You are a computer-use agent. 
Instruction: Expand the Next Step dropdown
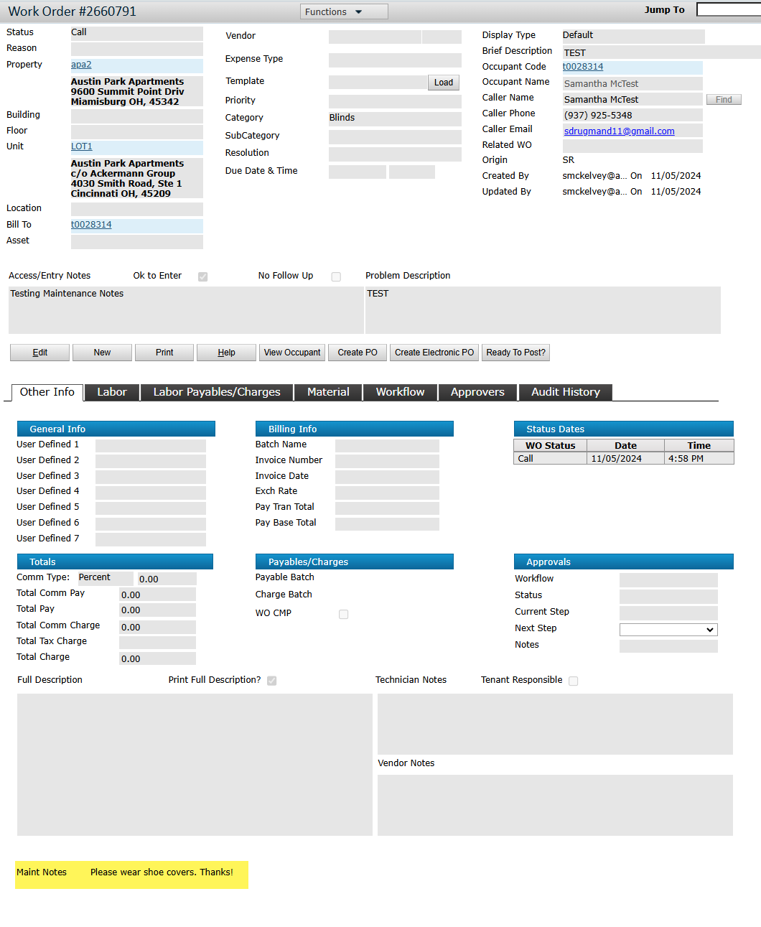(x=668, y=630)
